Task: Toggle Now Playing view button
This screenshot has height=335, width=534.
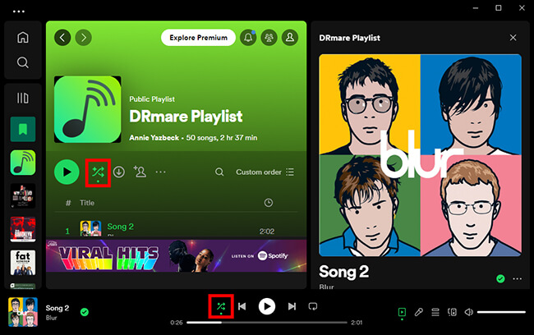Action: [402, 312]
